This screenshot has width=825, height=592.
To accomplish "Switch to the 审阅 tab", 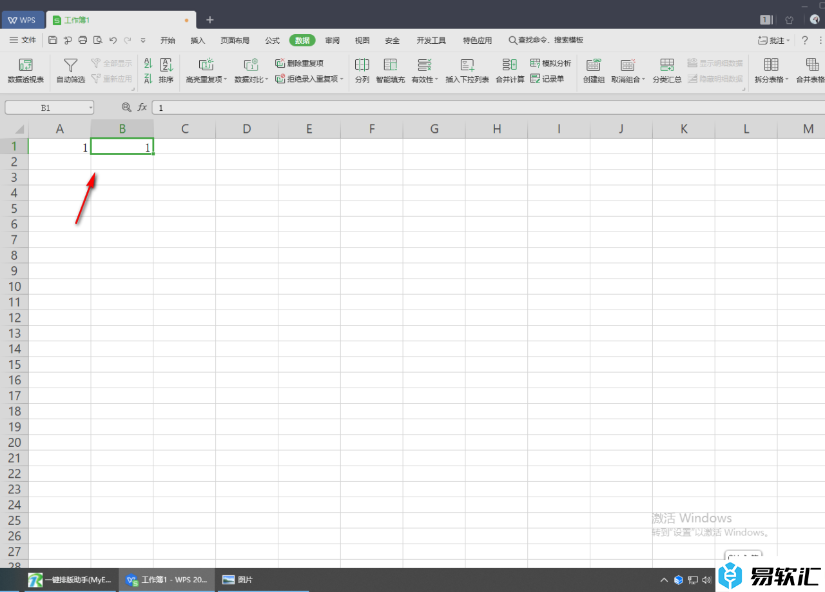I will click(x=332, y=40).
